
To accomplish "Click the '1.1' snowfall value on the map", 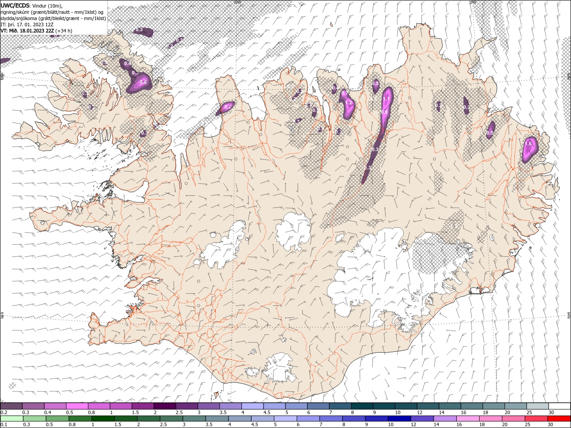I will 386,99.
